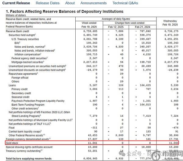Click 'Unamortized discounts on securities held outright'
Image resolution: width=183 pixels, height=161 pixels.
pos(37,70)
